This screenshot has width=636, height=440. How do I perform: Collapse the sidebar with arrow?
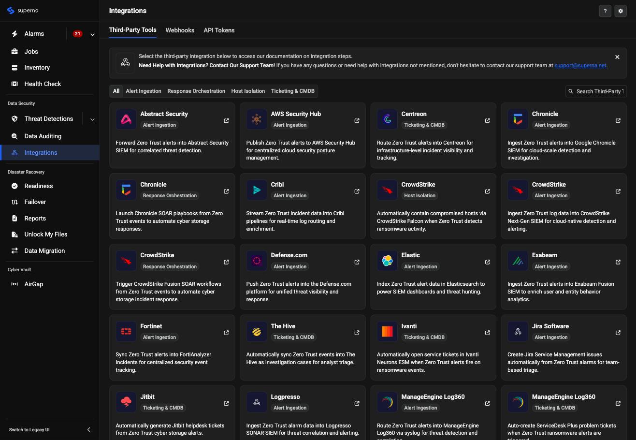coord(88,429)
